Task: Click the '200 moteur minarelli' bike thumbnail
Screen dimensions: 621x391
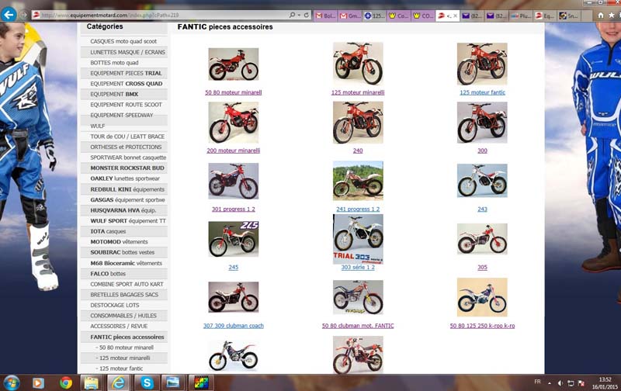Action: point(234,123)
